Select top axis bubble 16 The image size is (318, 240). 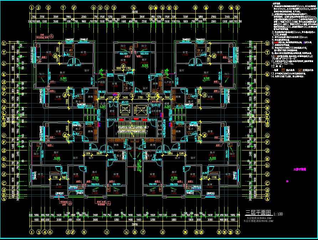click(x=133, y=8)
